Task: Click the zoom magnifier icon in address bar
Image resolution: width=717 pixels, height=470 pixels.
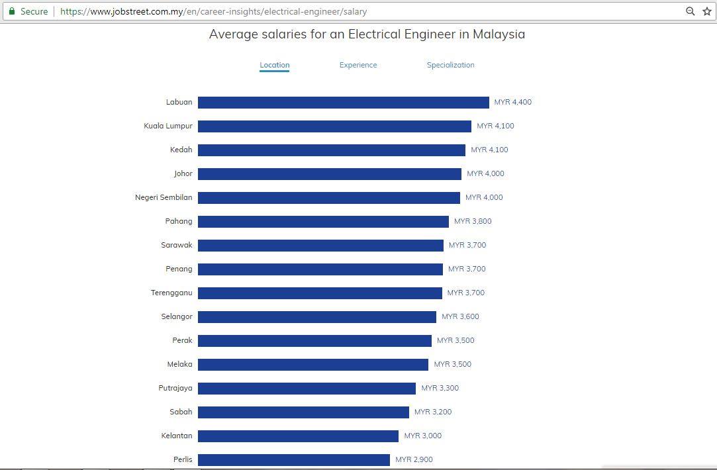Action: [x=691, y=11]
